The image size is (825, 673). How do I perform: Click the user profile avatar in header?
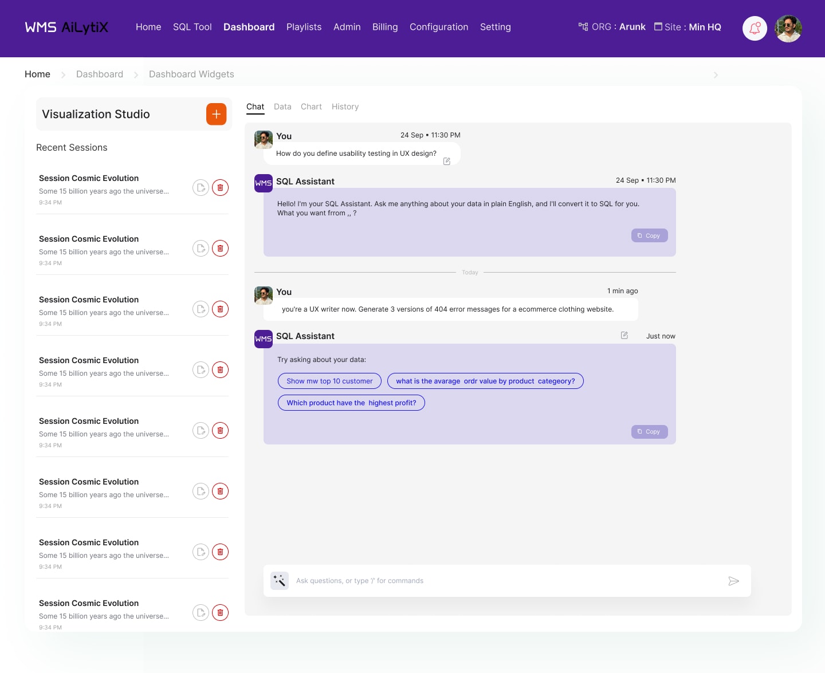point(788,28)
